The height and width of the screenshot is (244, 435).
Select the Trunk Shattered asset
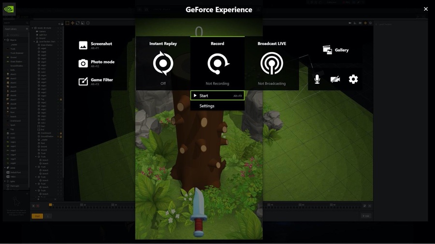16,53
